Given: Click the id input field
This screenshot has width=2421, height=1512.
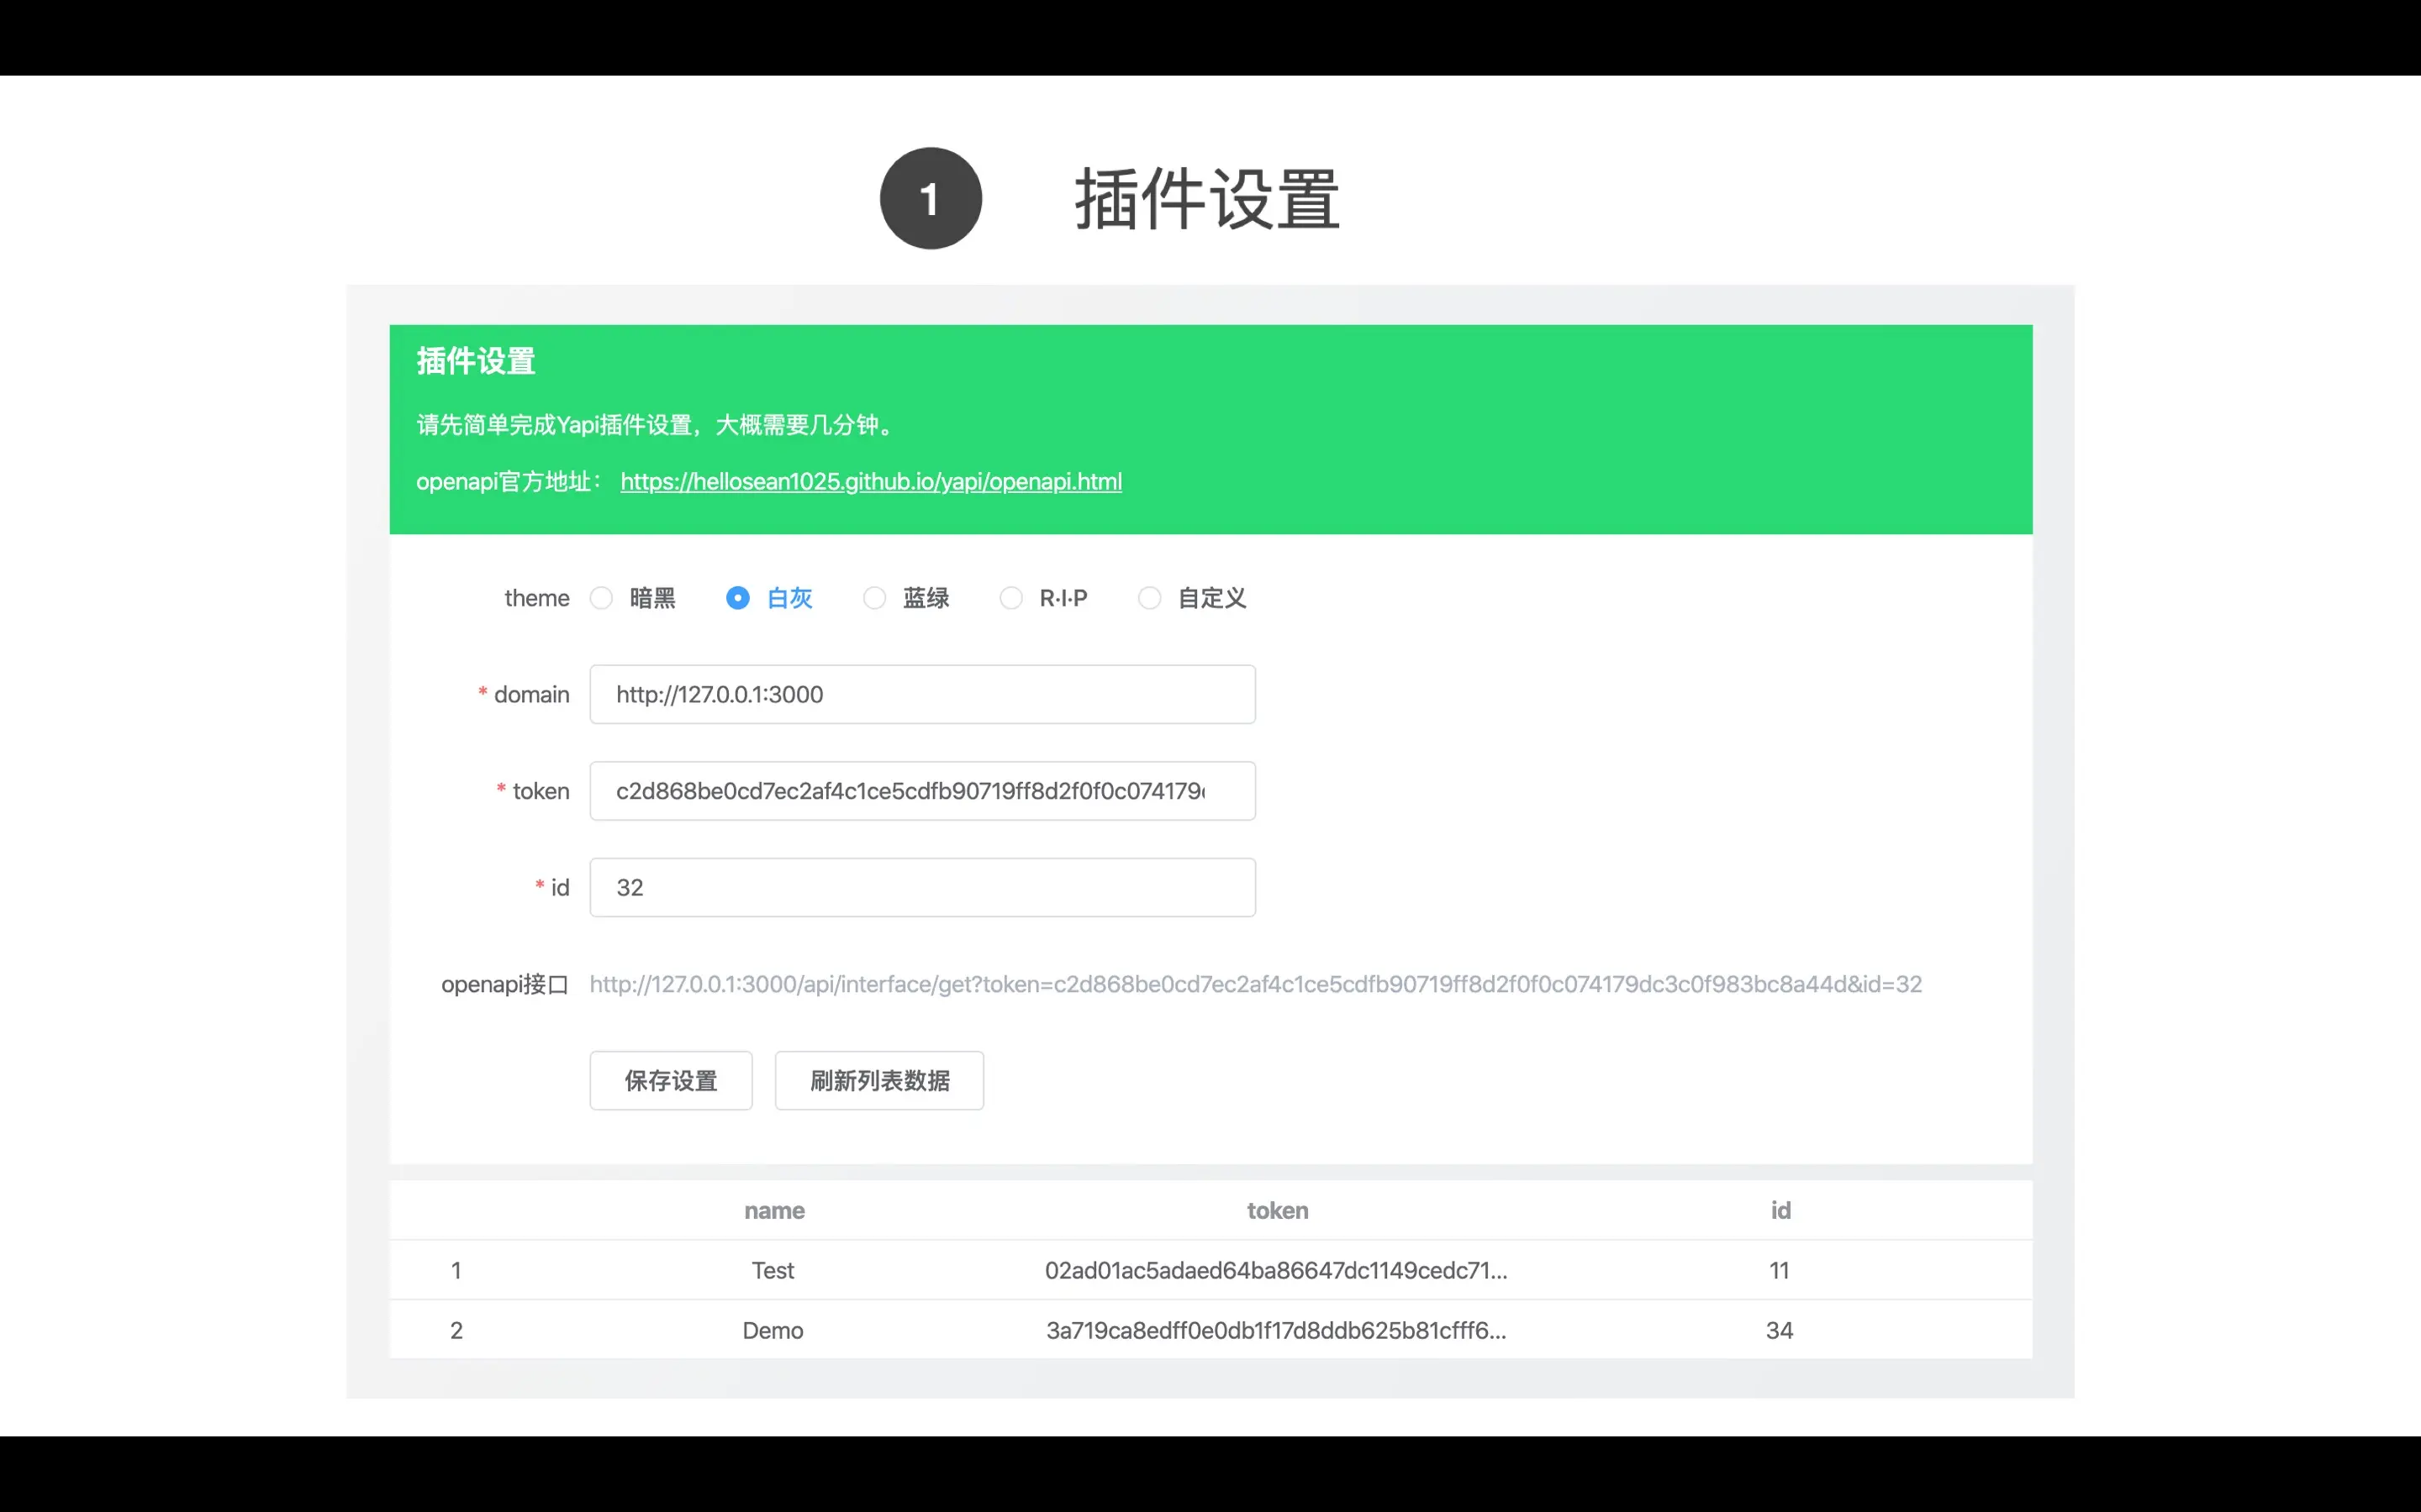Looking at the screenshot, I should [921, 887].
